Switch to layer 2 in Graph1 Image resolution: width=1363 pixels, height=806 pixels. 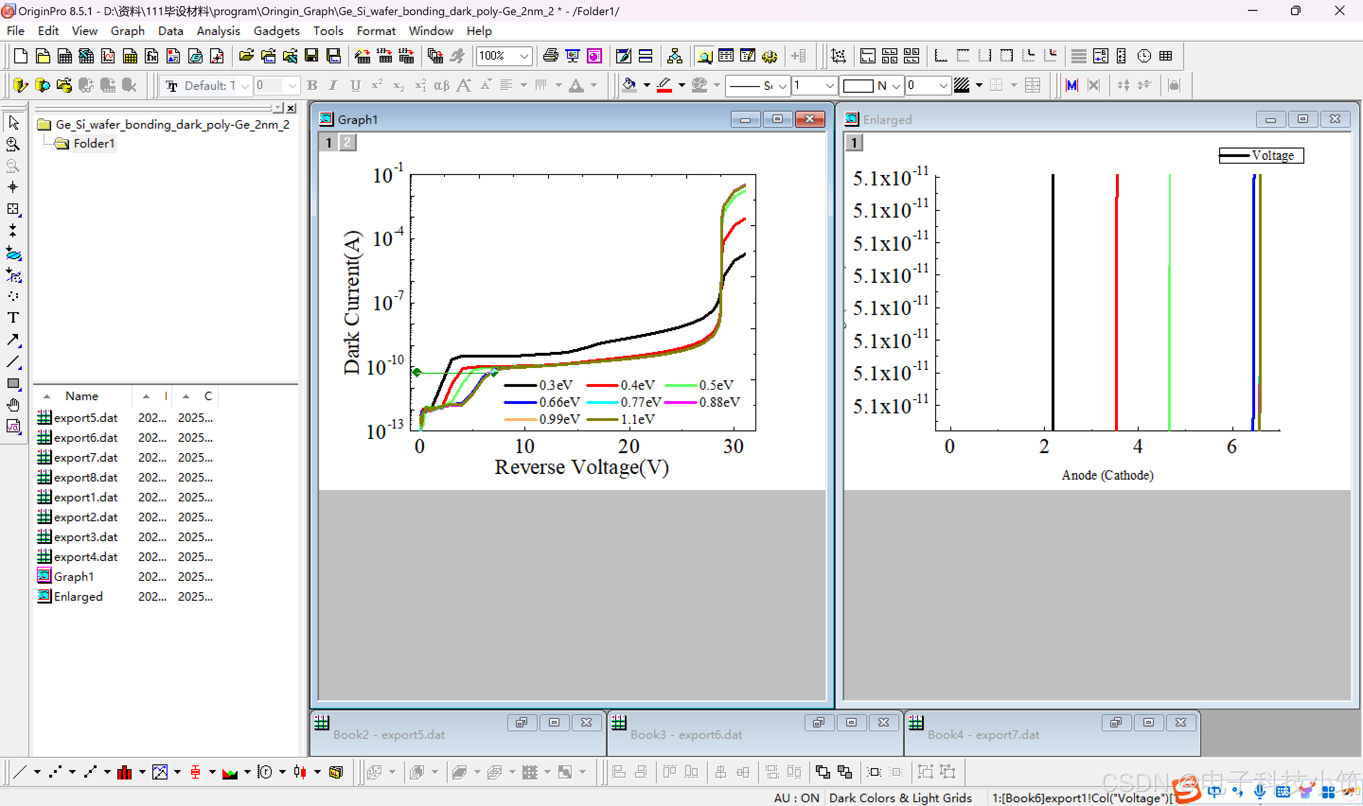tap(348, 143)
